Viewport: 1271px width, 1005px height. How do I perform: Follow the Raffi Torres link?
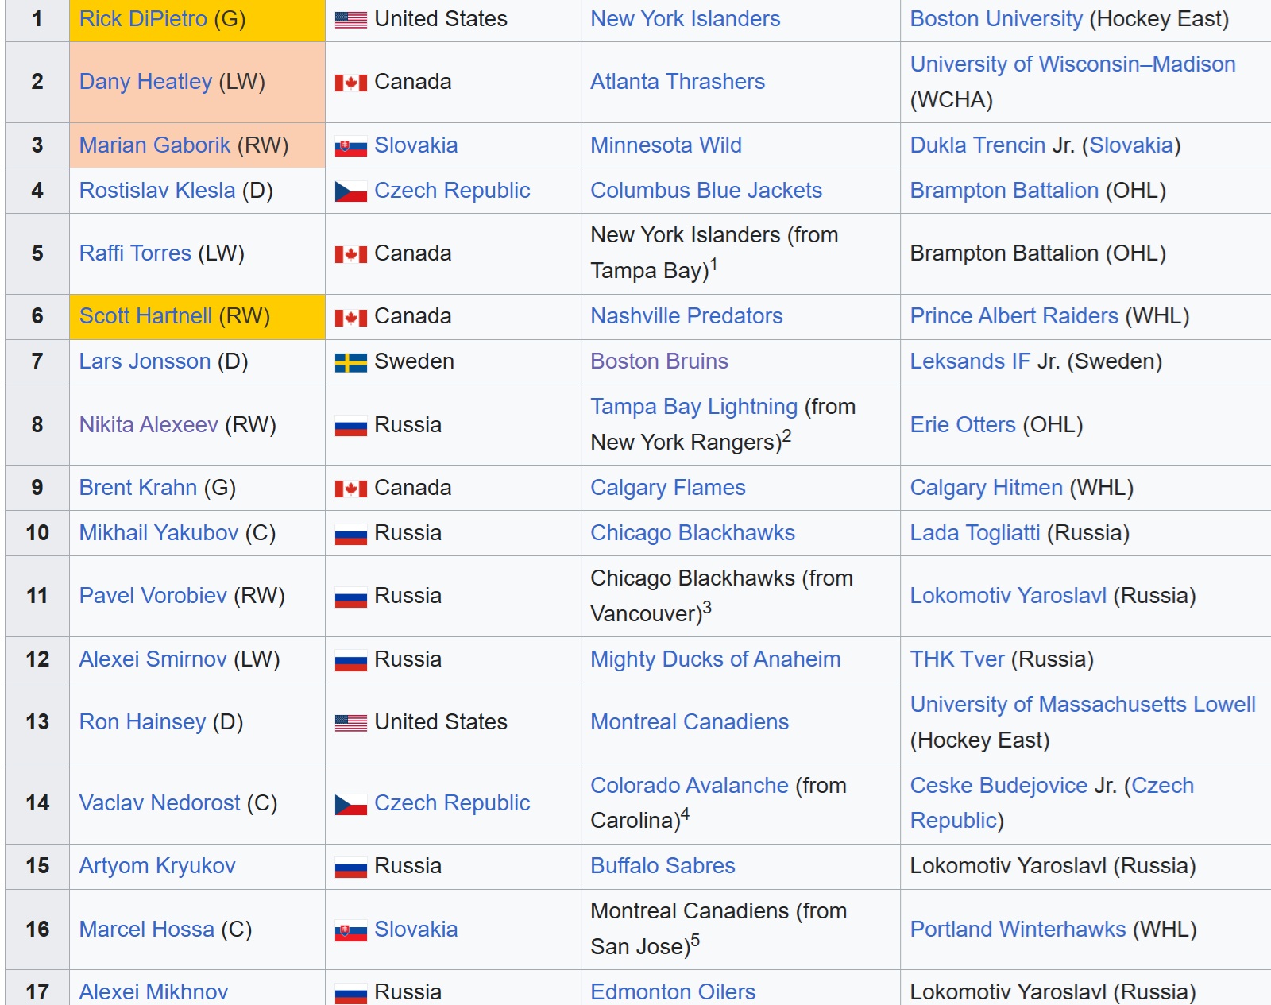(x=135, y=253)
